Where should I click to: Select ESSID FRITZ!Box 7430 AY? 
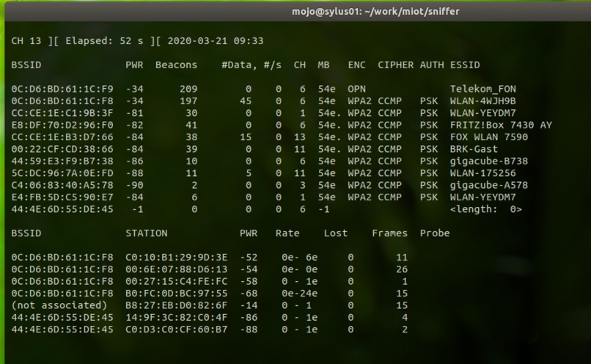point(501,125)
